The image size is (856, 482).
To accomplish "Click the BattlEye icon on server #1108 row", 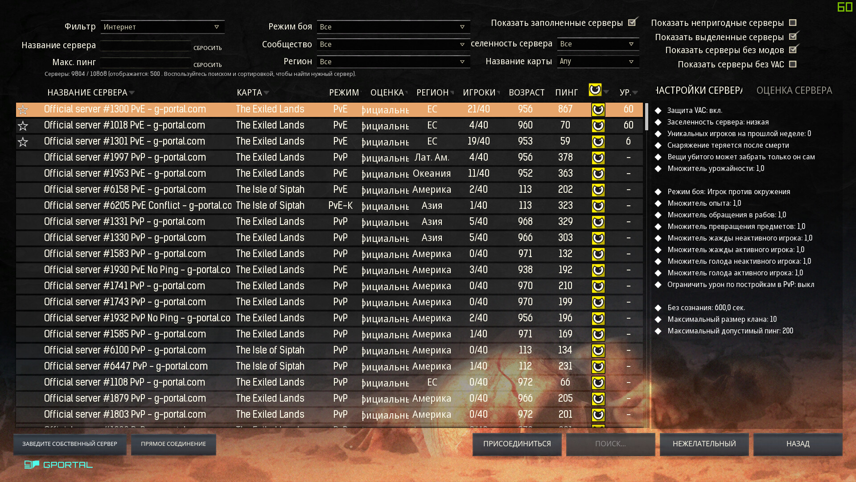I will [598, 383].
